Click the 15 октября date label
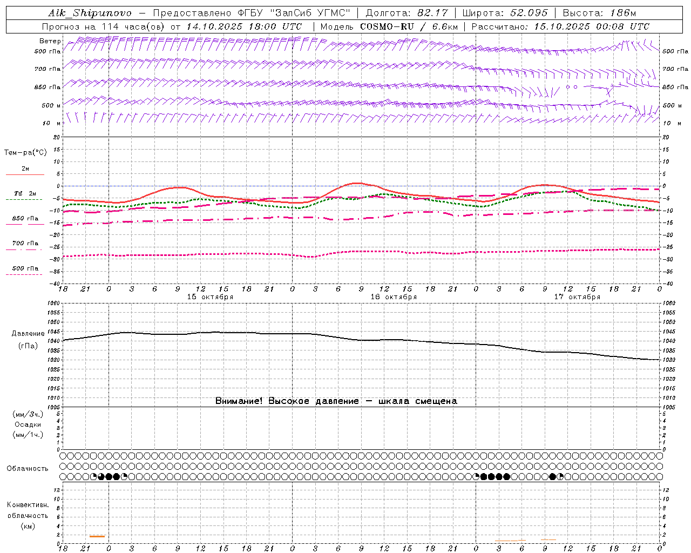Screen dimensions: 691x553 (210, 297)
